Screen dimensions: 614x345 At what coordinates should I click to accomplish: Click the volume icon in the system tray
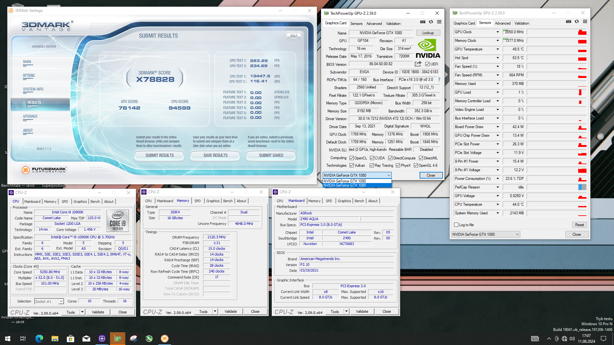(x=572, y=339)
